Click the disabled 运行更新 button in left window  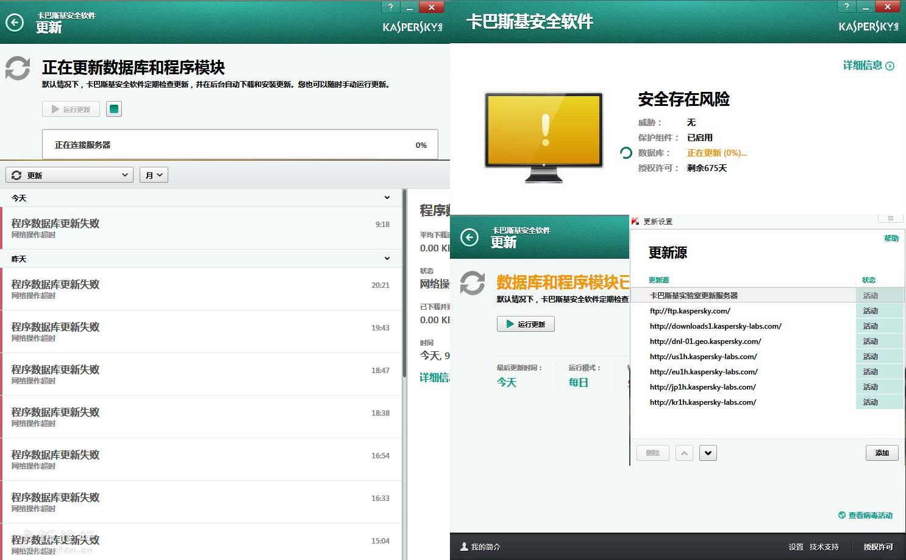[71, 109]
